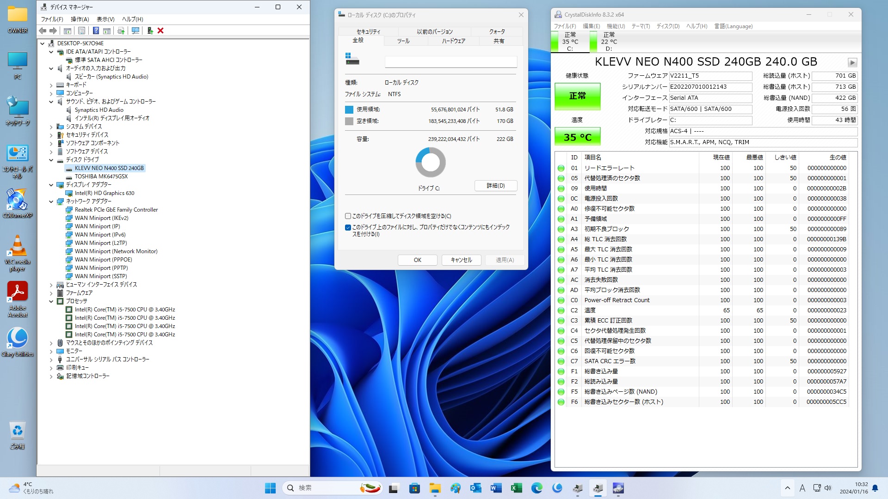Click the green 正常 health status box

[577, 96]
